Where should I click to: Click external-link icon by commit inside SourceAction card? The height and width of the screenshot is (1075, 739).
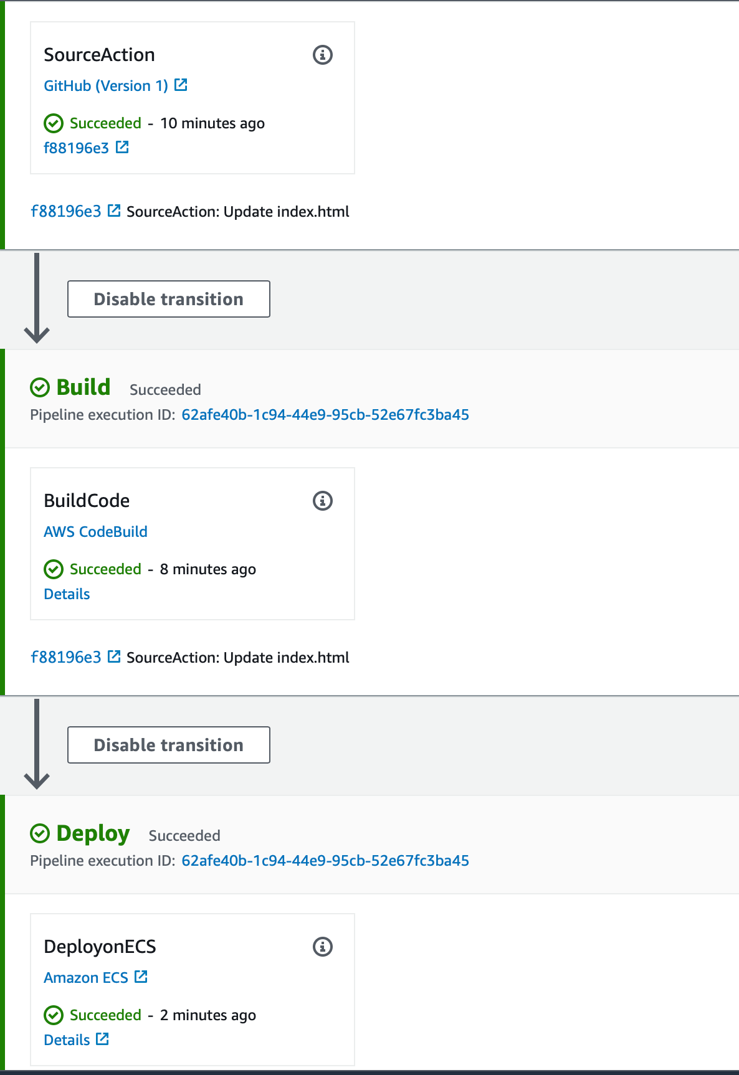(122, 147)
